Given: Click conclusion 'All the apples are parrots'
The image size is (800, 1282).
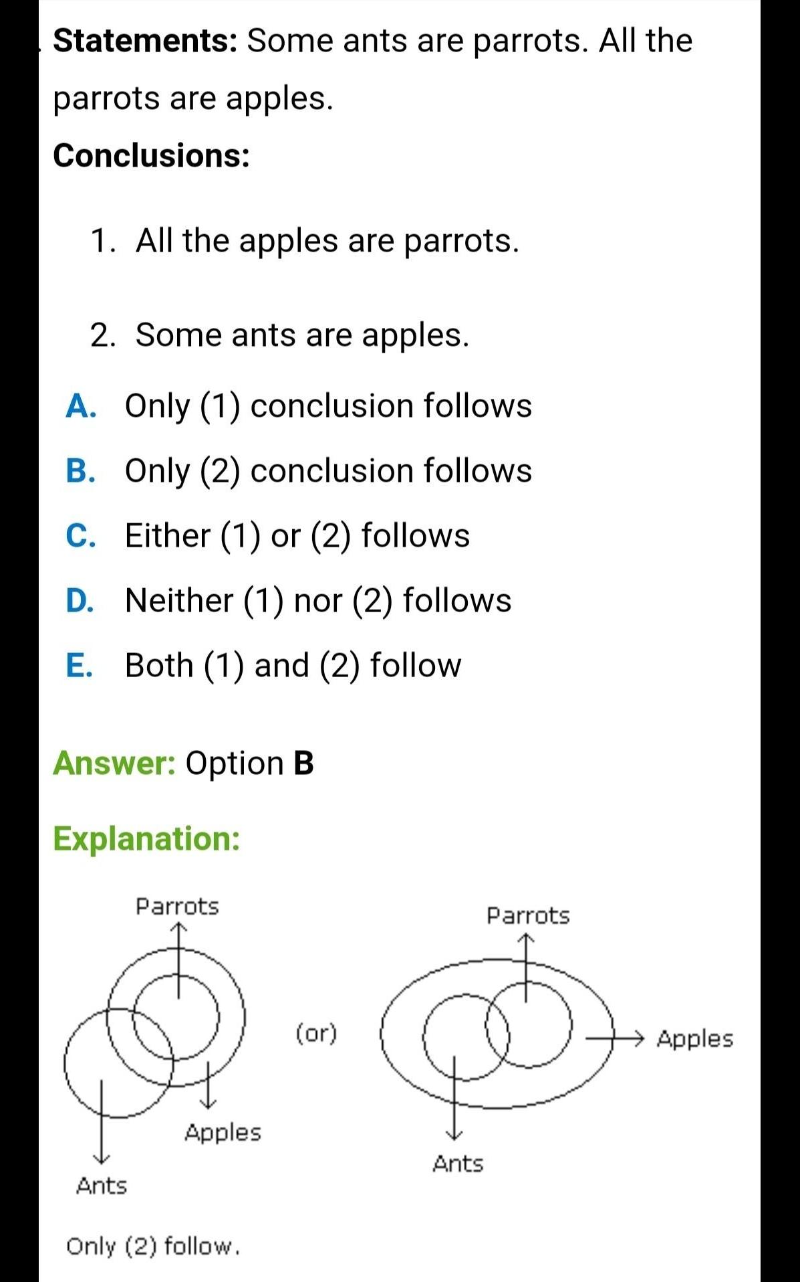Looking at the screenshot, I should click(x=327, y=240).
